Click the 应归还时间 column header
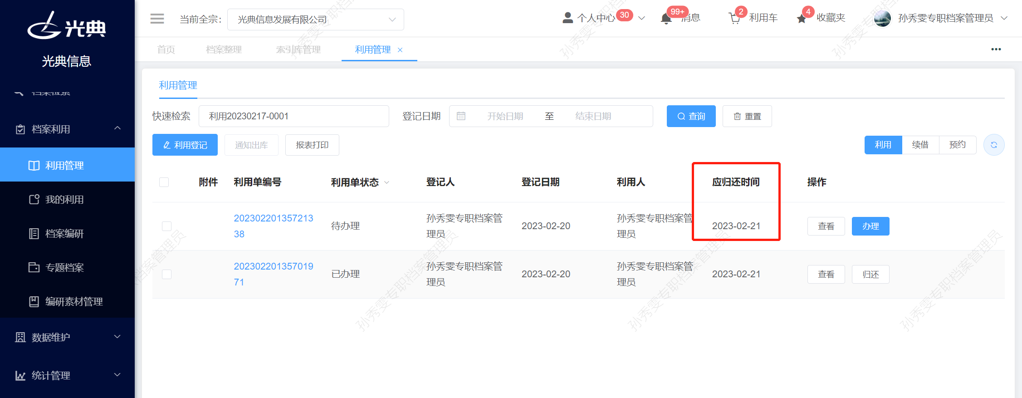Screen dimensions: 1022x398 [x=736, y=182]
